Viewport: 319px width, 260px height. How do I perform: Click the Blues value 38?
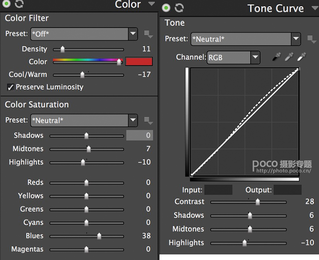click(x=146, y=236)
